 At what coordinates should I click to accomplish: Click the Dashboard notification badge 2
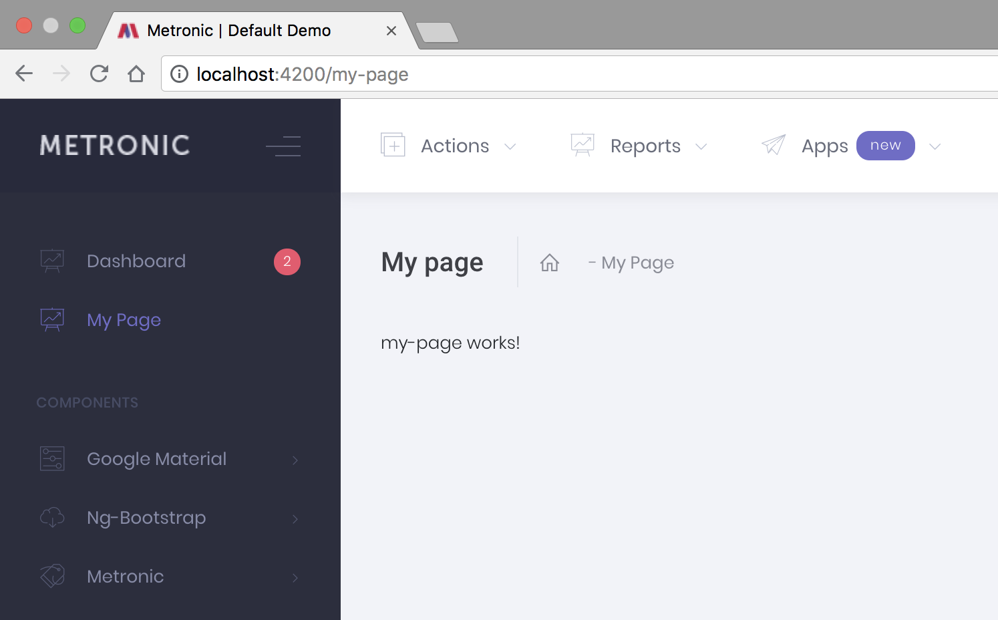click(287, 261)
